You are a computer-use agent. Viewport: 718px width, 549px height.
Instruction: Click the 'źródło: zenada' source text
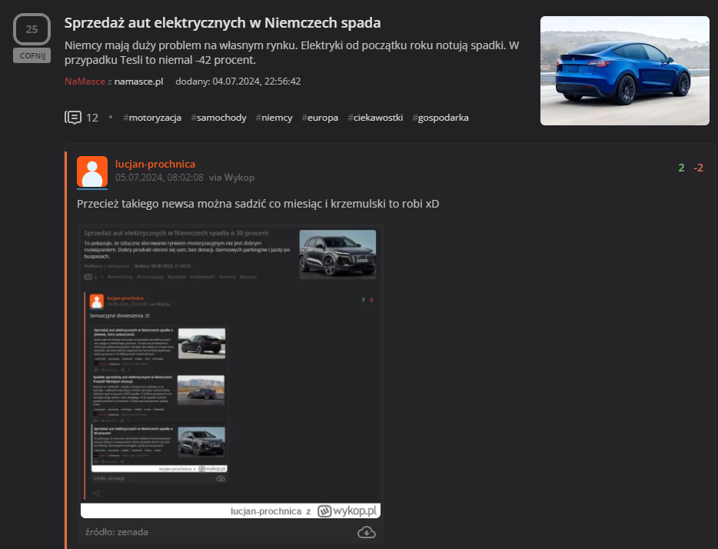(x=117, y=532)
